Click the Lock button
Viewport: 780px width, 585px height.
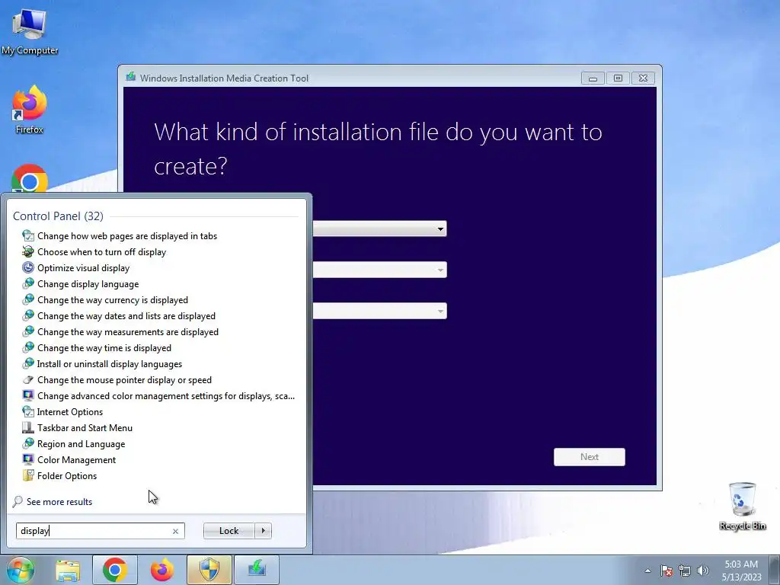click(229, 531)
